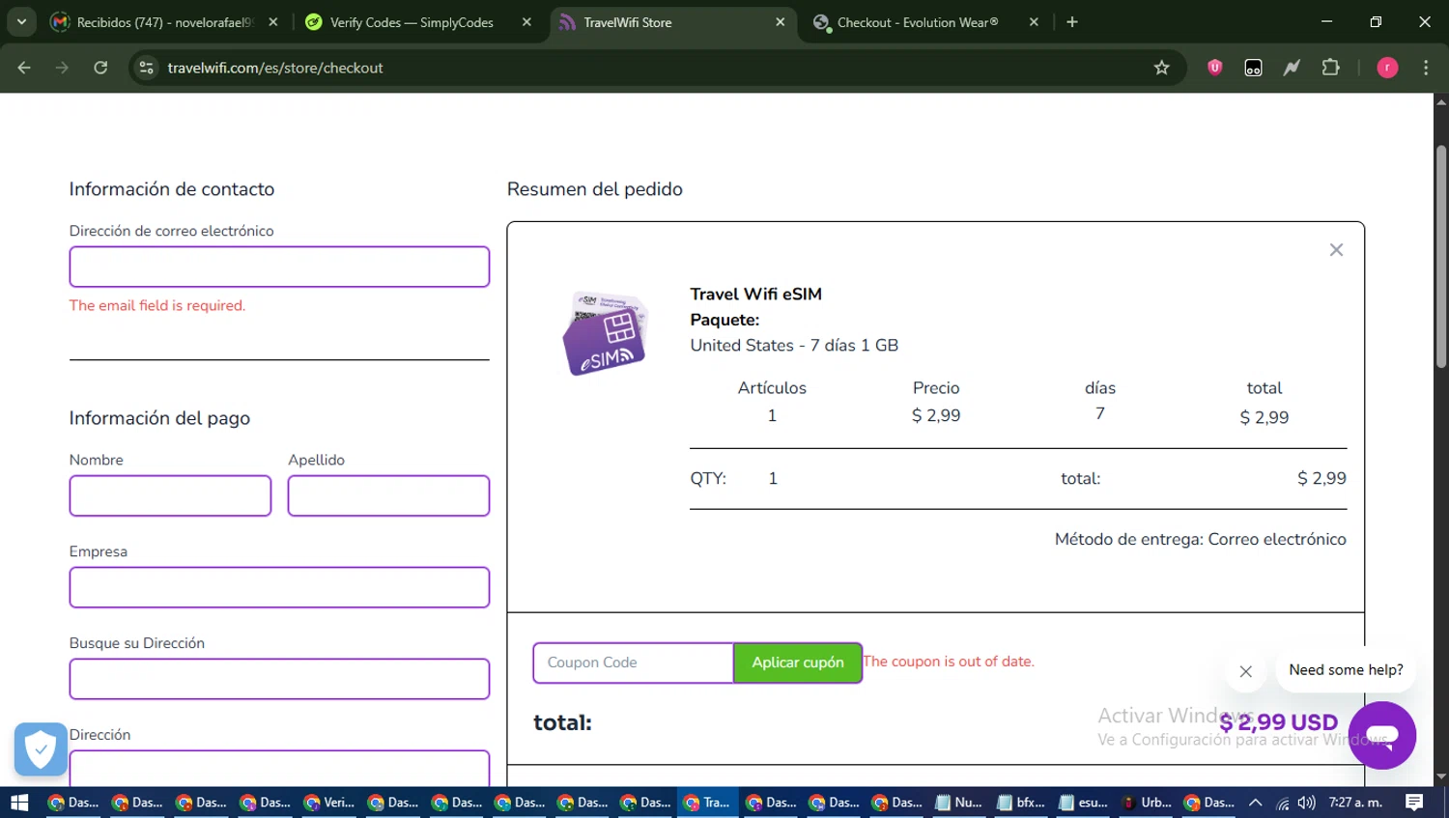1449x818 pixels.
Task: Open the Chrome profile avatar
Action: coord(1387,68)
